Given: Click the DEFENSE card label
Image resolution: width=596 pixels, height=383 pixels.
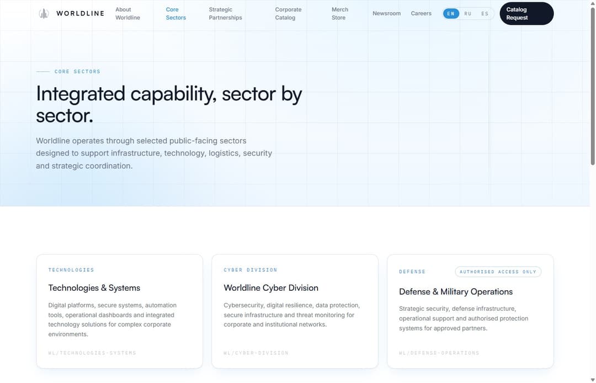Looking at the screenshot, I should point(412,272).
